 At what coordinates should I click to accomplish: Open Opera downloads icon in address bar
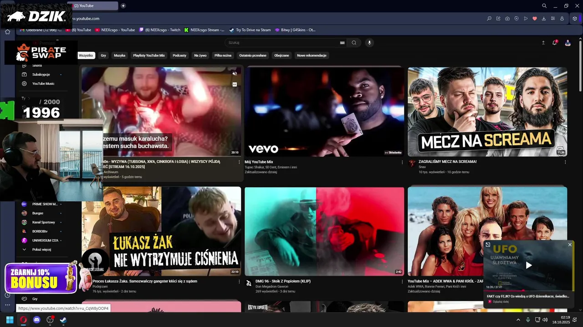pyautogui.click(x=544, y=19)
